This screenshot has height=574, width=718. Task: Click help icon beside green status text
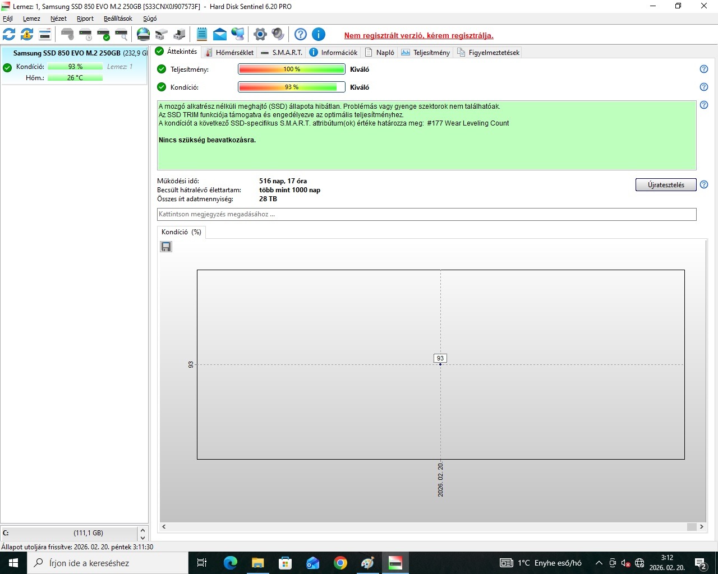[704, 105]
